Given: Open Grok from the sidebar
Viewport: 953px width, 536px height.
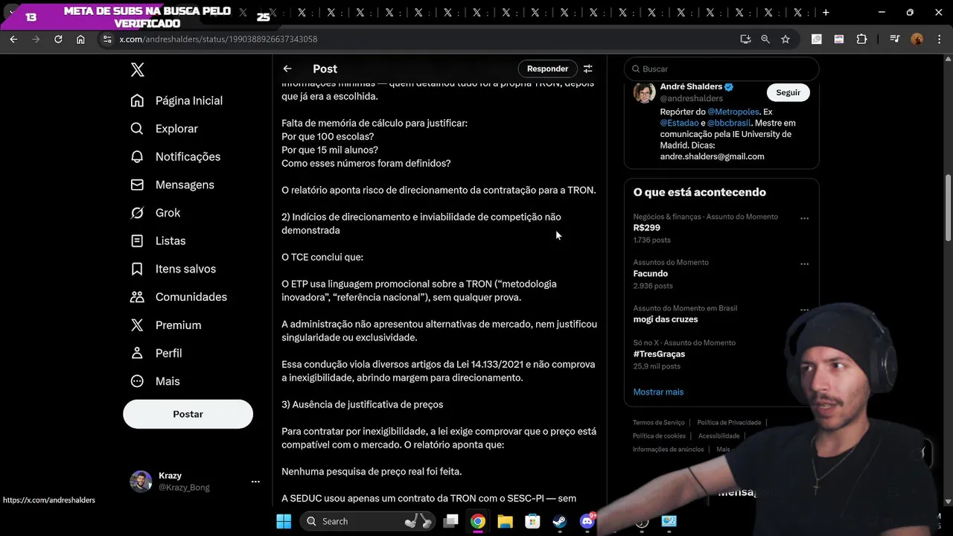Looking at the screenshot, I should [156, 213].
